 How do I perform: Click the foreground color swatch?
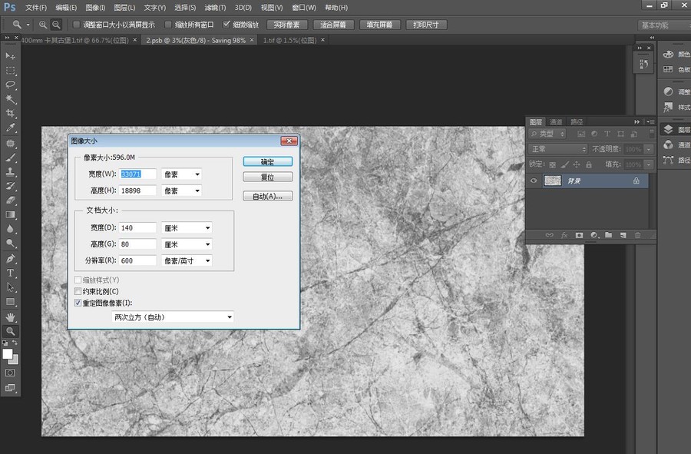pyautogui.click(x=7, y=353)
